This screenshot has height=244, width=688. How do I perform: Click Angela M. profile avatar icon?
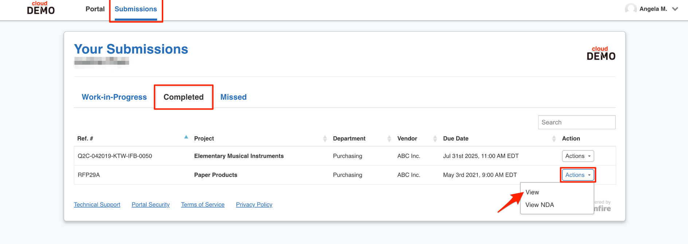pyautogui.click(x=631, y=9)
